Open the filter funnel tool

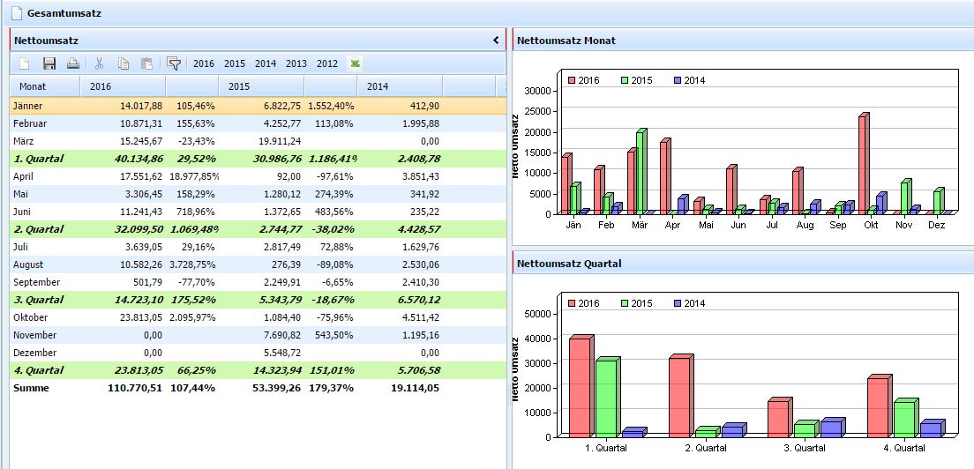click(174, 63)
